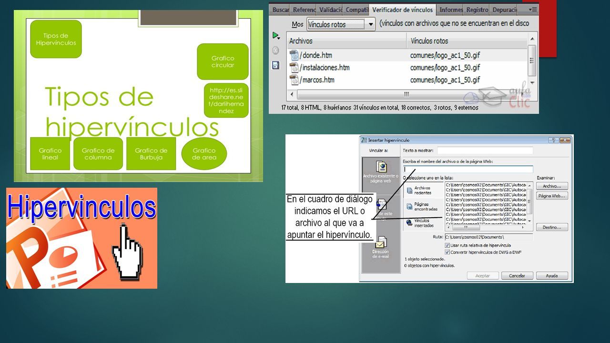
Task: Open the slideshare.net link box
Action: pos(226,101)
